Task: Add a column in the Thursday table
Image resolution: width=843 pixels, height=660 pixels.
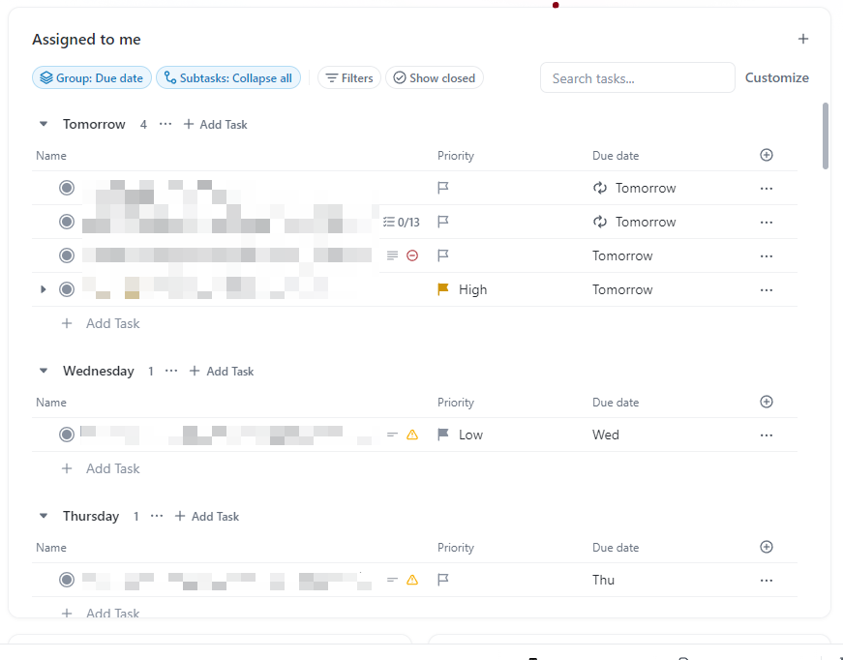Action: (767, 547)
